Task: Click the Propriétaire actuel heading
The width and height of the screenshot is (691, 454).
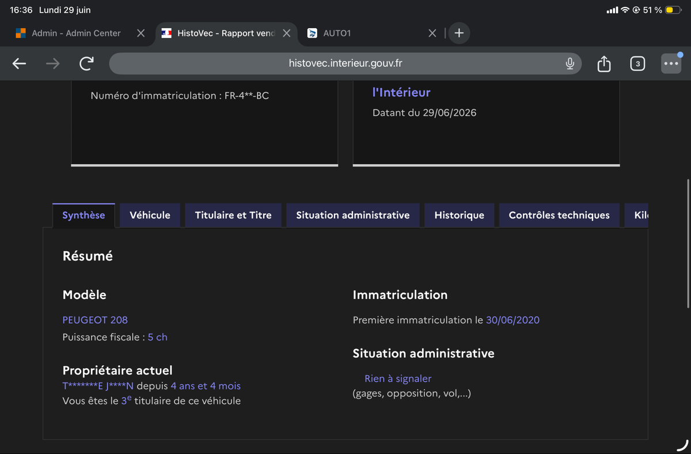Action: pyautogui.click(x=117, y=370)
